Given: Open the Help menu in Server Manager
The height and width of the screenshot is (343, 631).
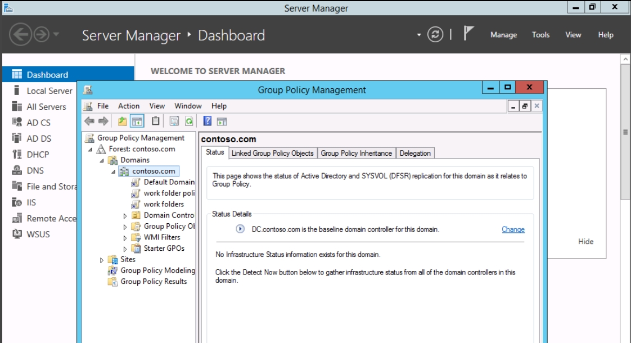Looking at the screenshot, I should tap(606, 35).
